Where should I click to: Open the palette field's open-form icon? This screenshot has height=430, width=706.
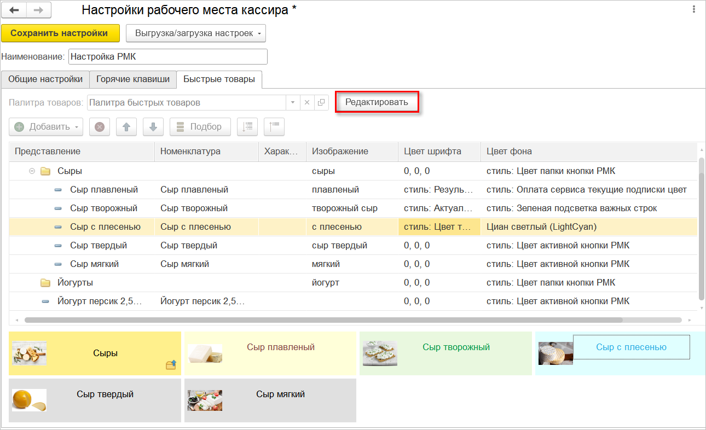321,102
